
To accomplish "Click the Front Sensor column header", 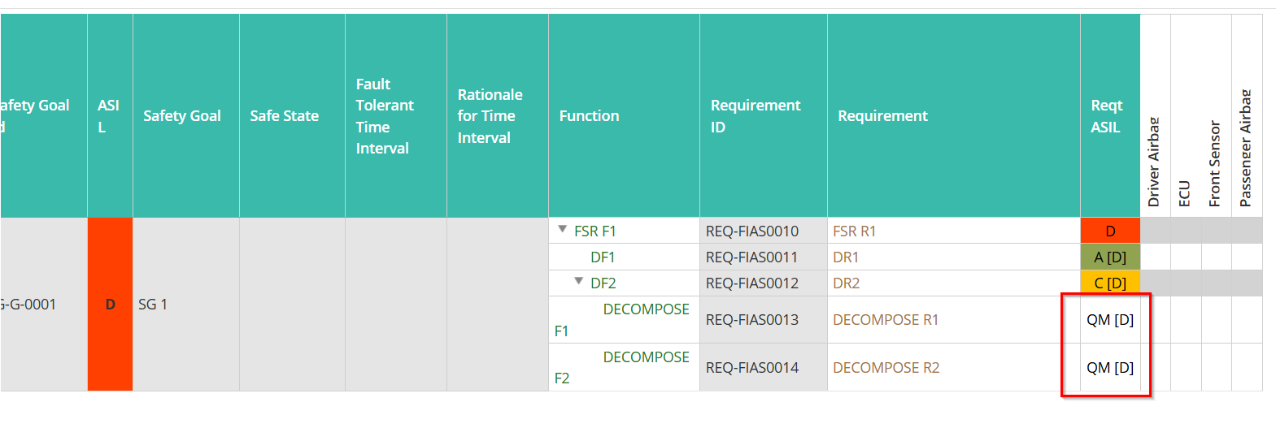I will [1216, 115].
